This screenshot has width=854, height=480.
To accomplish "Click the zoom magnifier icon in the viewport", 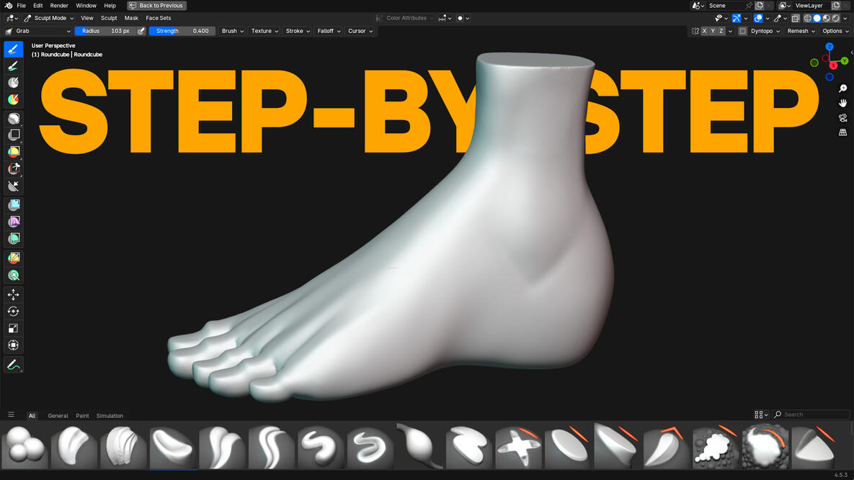I will (x=843, y=88).
